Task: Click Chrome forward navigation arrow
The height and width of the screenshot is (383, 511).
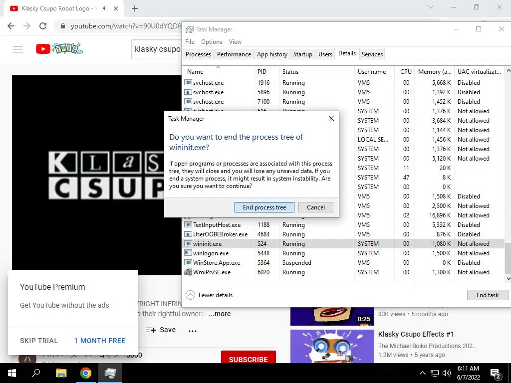Action: tap(27, 26)
